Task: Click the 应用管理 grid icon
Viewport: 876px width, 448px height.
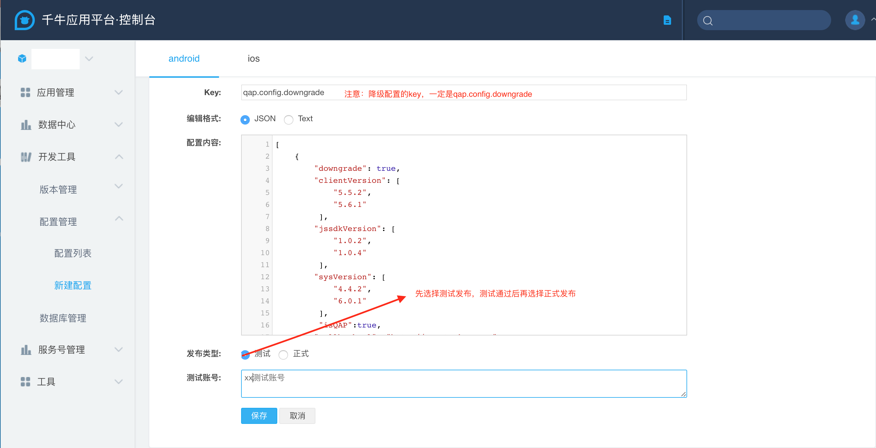Action: coord(25,92)
